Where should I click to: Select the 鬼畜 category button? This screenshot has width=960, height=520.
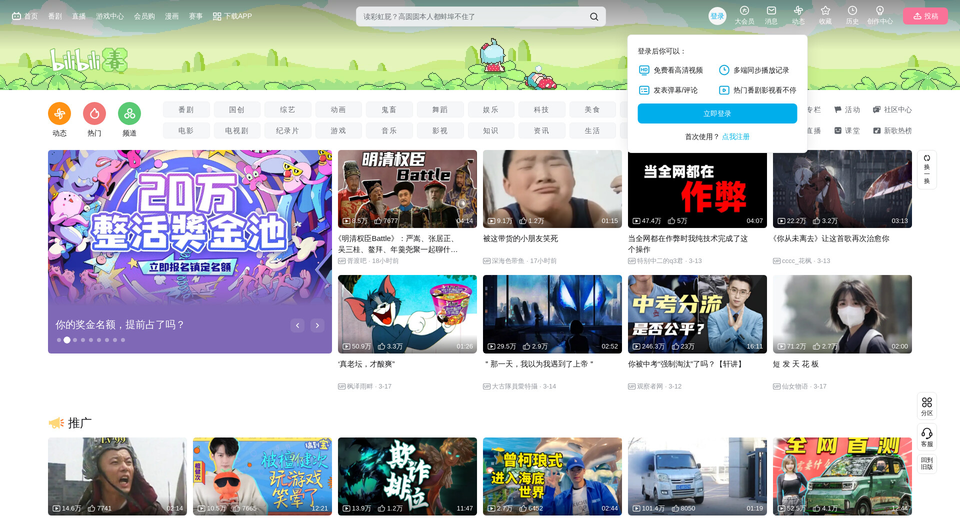389,109
